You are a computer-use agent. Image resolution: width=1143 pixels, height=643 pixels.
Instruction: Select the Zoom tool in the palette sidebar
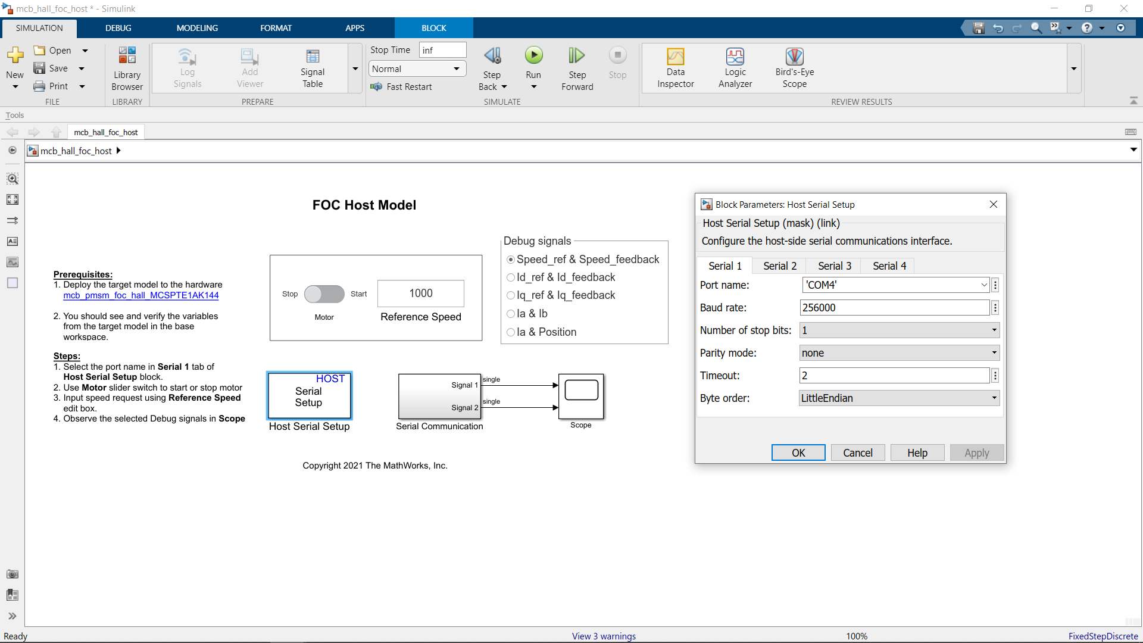[x=12, y=178]
